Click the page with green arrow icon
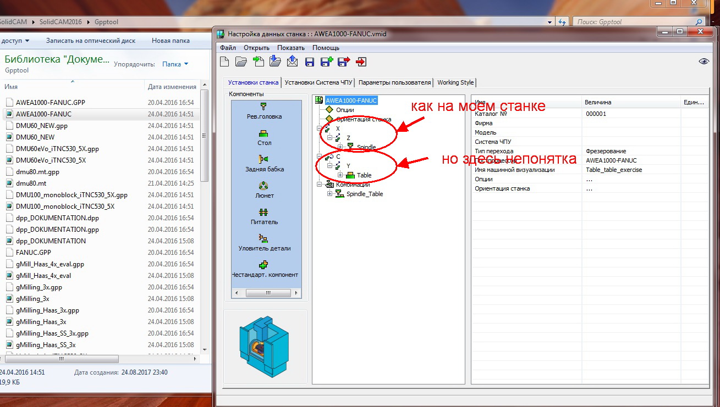 259,62
